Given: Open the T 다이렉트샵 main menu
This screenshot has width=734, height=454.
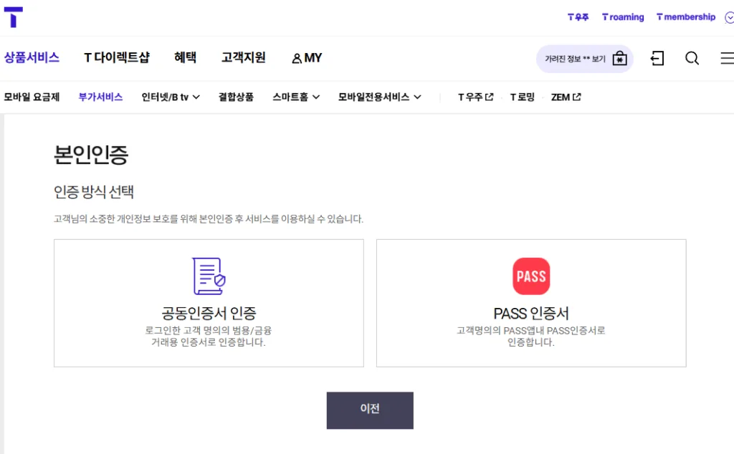Looking at the screenshot, I should pos(117,57).
